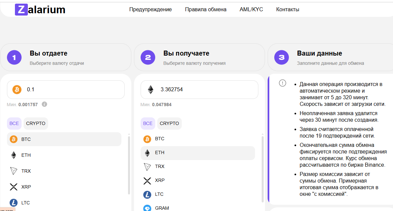Click the exclamation notice icon in the info panel

pos(283,83)
